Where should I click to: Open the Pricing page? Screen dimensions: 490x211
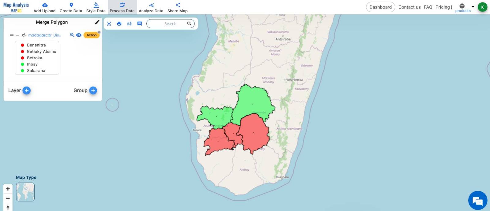click(443, 7)
